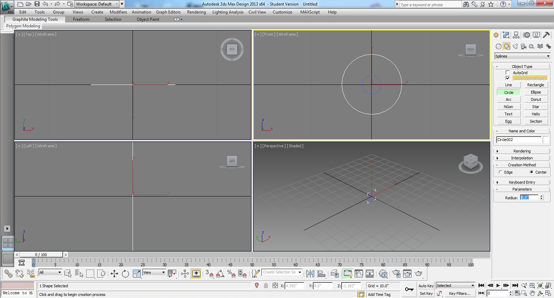Click the Bind to Space Warp icon
Image resolution: width=554 pixels, height=298 pixels.
pyautogui.click(x=31, y=274)
